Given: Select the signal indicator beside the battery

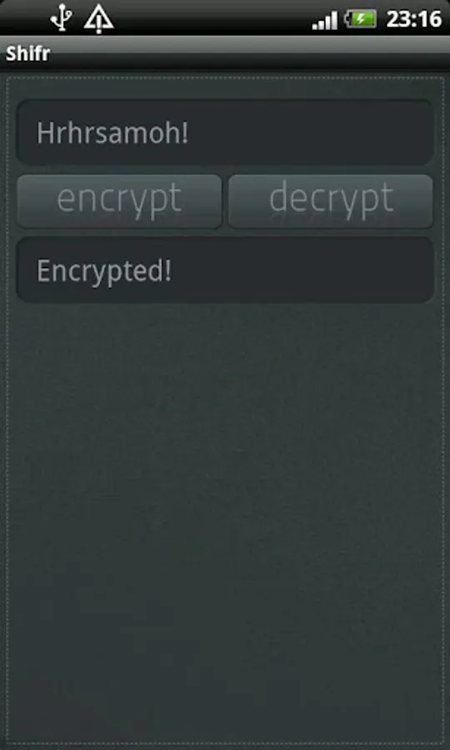Looking at the screenshot, I should coord(325,21).
